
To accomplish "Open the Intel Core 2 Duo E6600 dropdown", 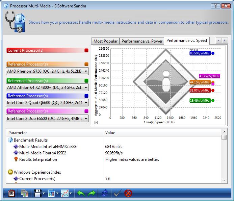I will [47, 119].
